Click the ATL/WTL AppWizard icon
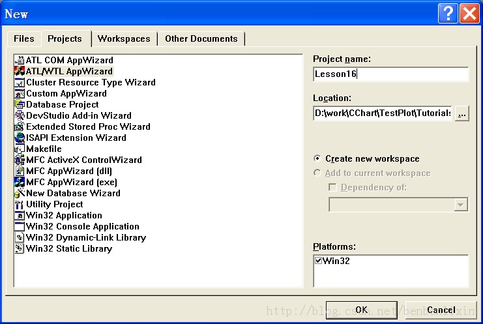Viewport: 483px width, 324px height. pos(20,71)
